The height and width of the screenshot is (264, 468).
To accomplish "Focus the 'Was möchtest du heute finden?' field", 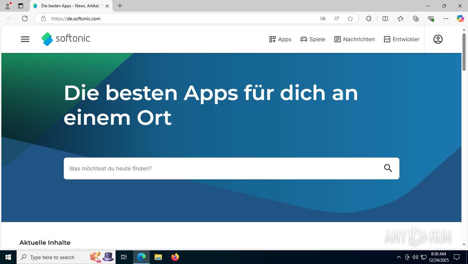I will [x=231, y=168].
